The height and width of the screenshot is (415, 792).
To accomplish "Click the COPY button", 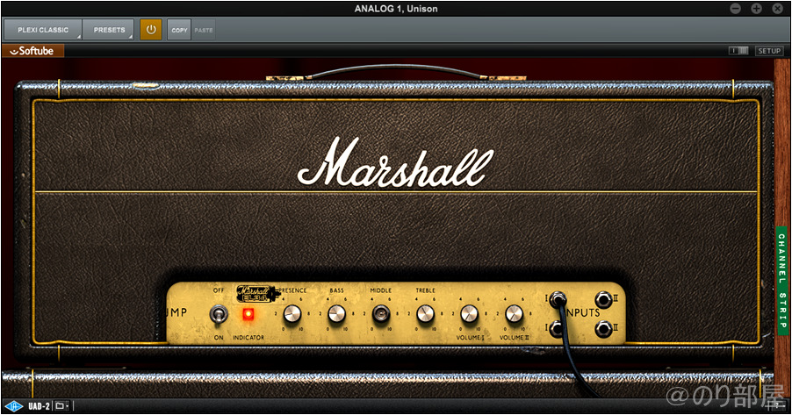I will (x=179, y=31).
